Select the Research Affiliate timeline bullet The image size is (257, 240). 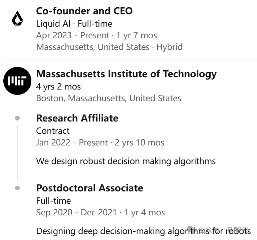pyautogui.click(x=17, y=118)
